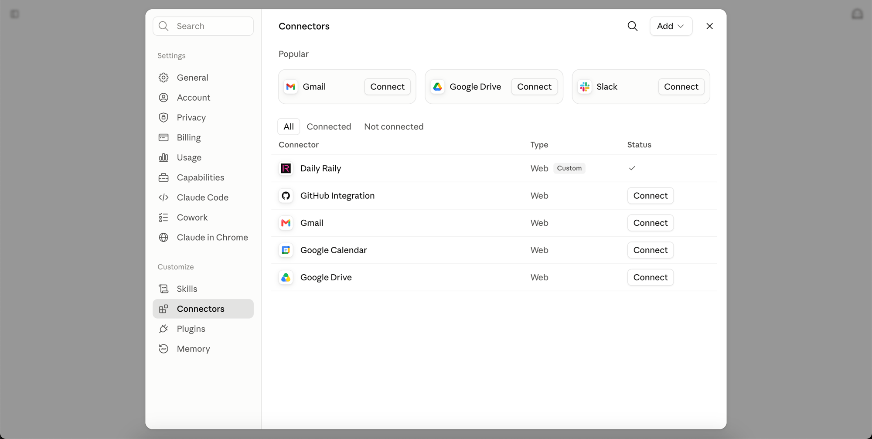Click the magnifier icon beside Add
Screen dimensions: 872x439
click(632, 26)
